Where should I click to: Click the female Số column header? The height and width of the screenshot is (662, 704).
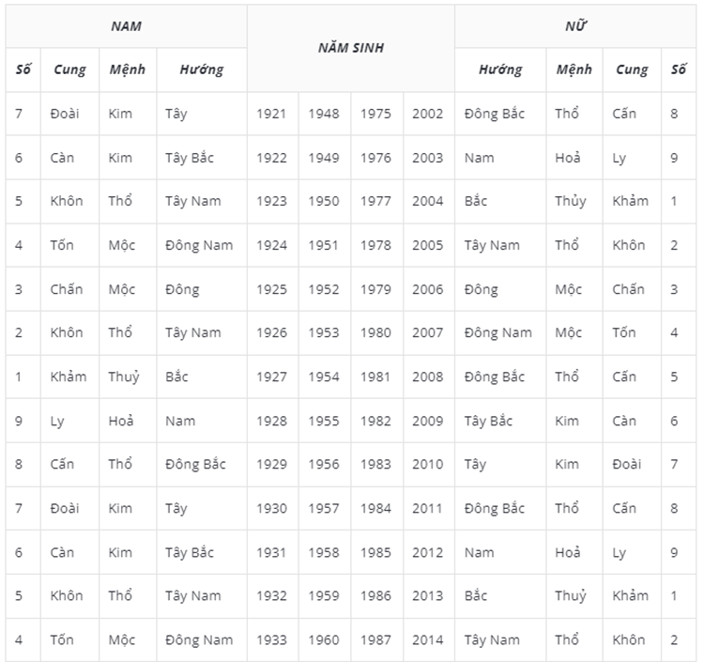coord(679,69)
